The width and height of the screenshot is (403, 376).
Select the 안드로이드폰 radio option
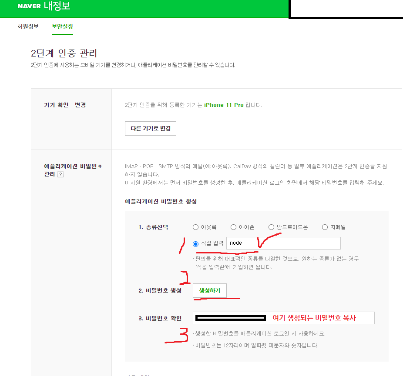click(x=271, y=227)
